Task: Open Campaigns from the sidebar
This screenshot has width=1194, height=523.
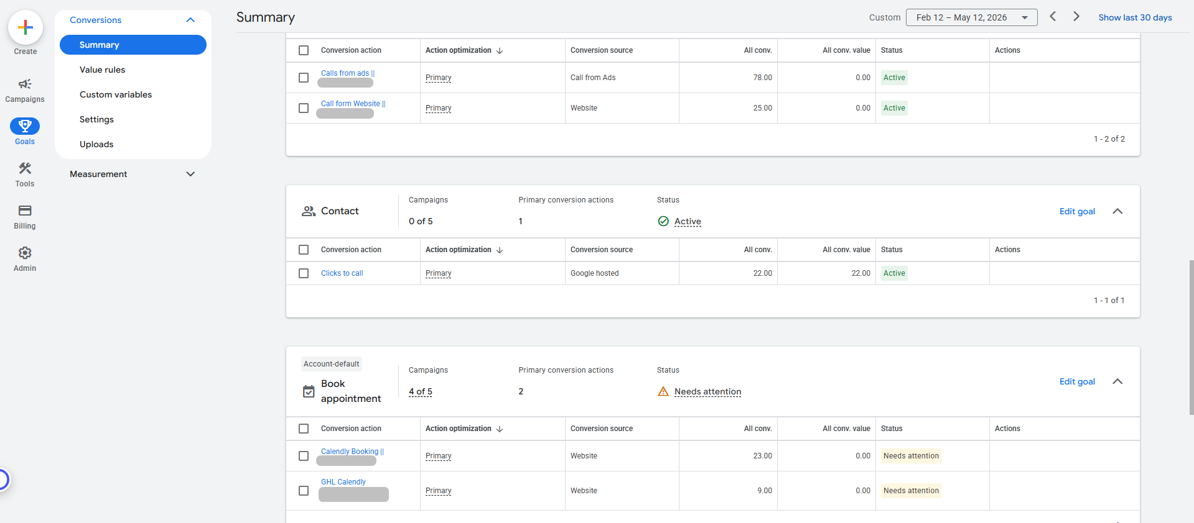Action: coord(25,91)
